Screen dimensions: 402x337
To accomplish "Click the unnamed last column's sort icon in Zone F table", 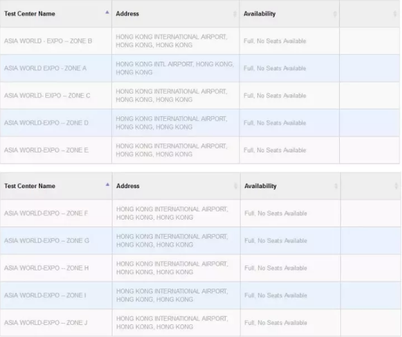I will click(396, 186).
